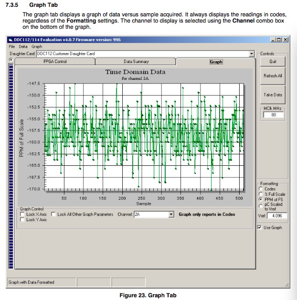Click the application icon in the title bar
The width and height of the screenshot is (297, 300).
click(x=11, y=40)
